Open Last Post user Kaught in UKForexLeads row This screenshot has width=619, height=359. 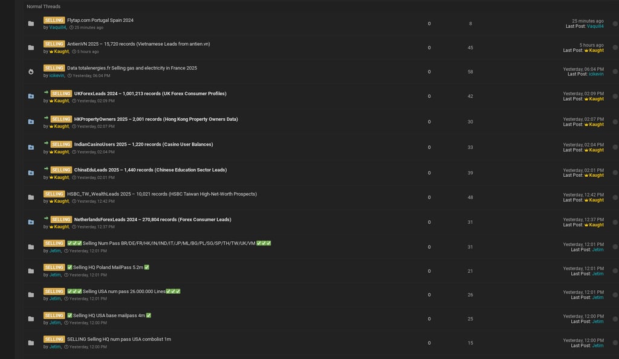click(594, 99)
